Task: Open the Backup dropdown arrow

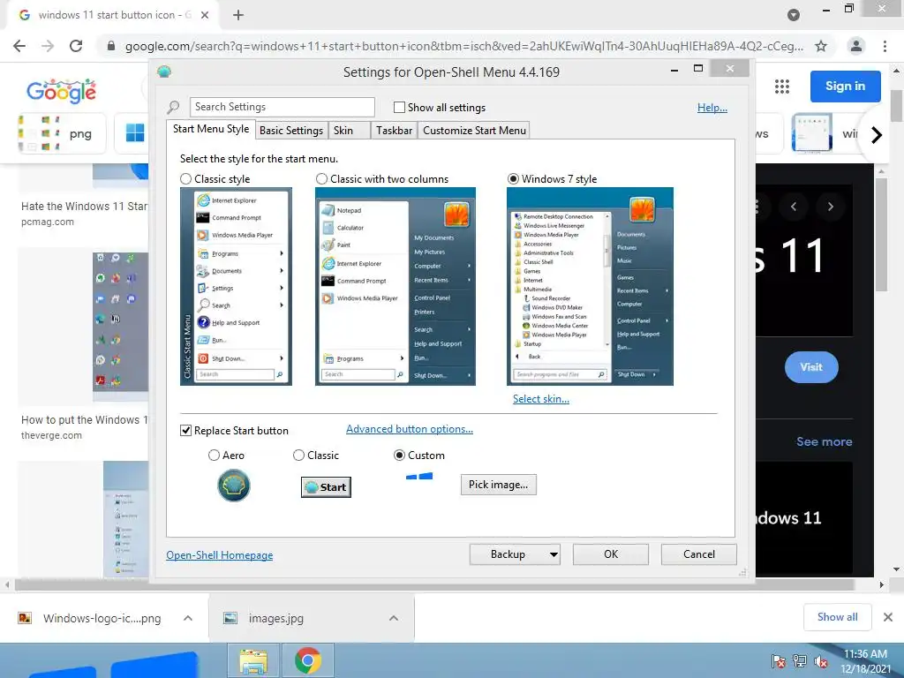Action: pos(554,554)
